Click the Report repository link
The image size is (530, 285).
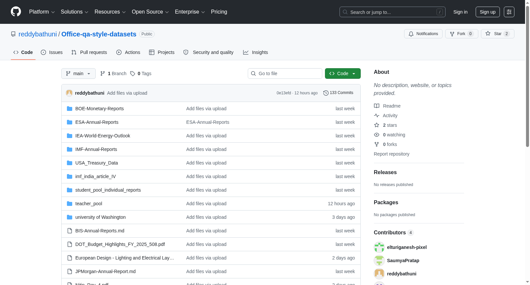click(392, 154)
